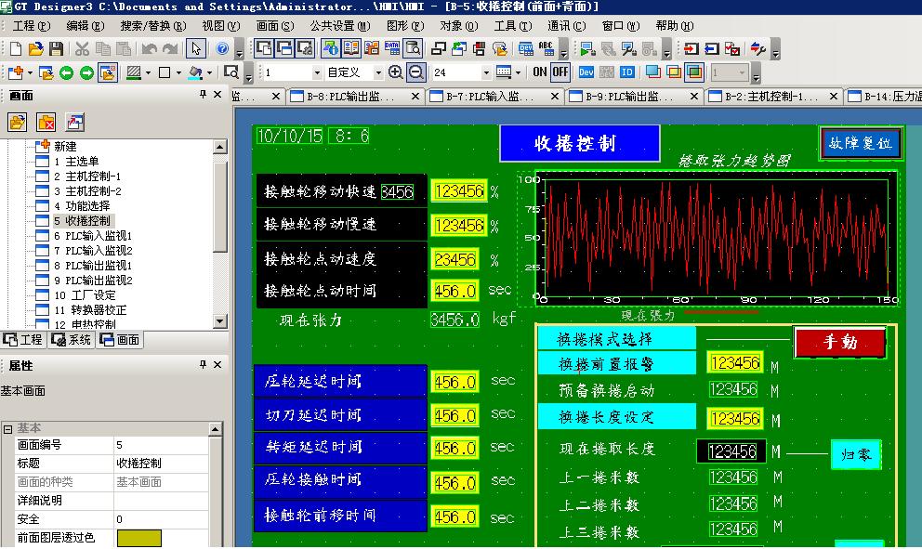Click the Cut scissors icon
Image resolution: width=922 pixels, height=549 pixels.
pyautogui.click(x=82, y=48)
